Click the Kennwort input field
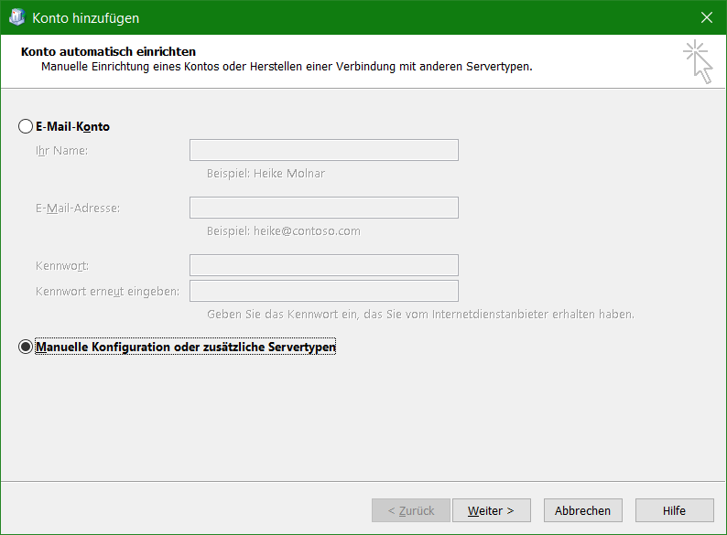 point(323,265)
